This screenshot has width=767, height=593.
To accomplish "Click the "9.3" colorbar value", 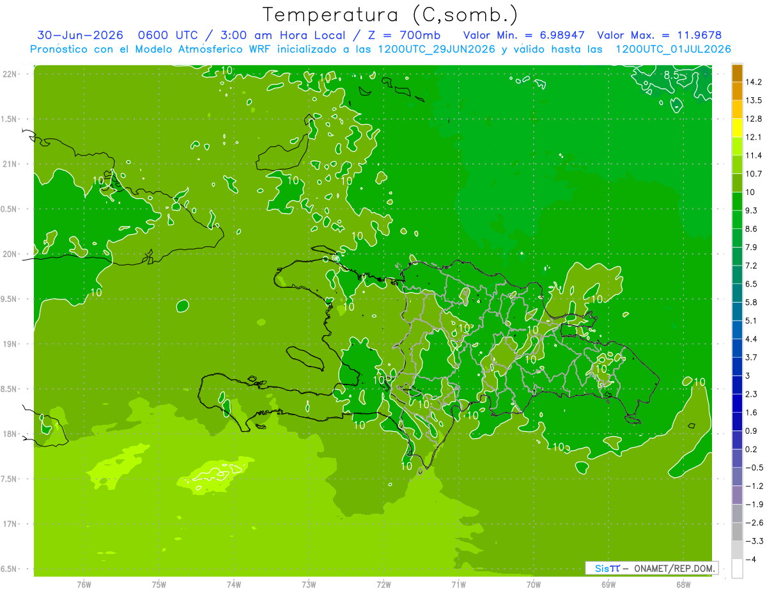I will click(x=751, y=210).
